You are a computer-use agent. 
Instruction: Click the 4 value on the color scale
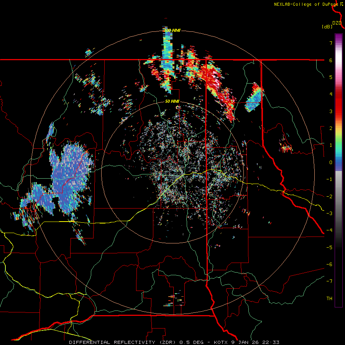[331, 94]
